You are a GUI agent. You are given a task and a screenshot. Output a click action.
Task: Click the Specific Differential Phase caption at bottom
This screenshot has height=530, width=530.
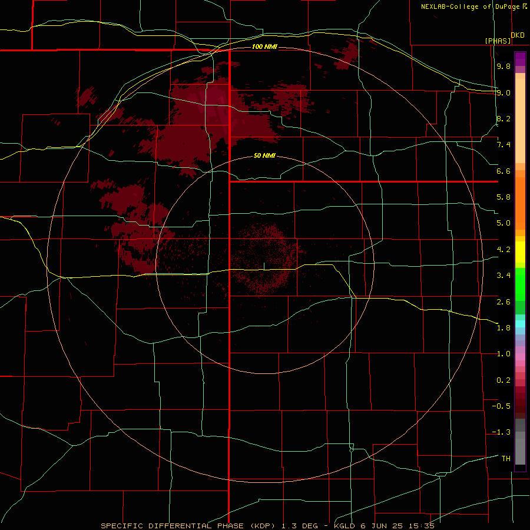click(267, 526)
